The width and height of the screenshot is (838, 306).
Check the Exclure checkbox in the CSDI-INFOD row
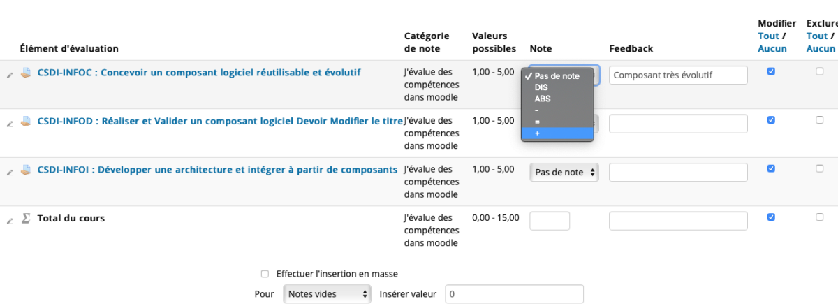point(820,119)
